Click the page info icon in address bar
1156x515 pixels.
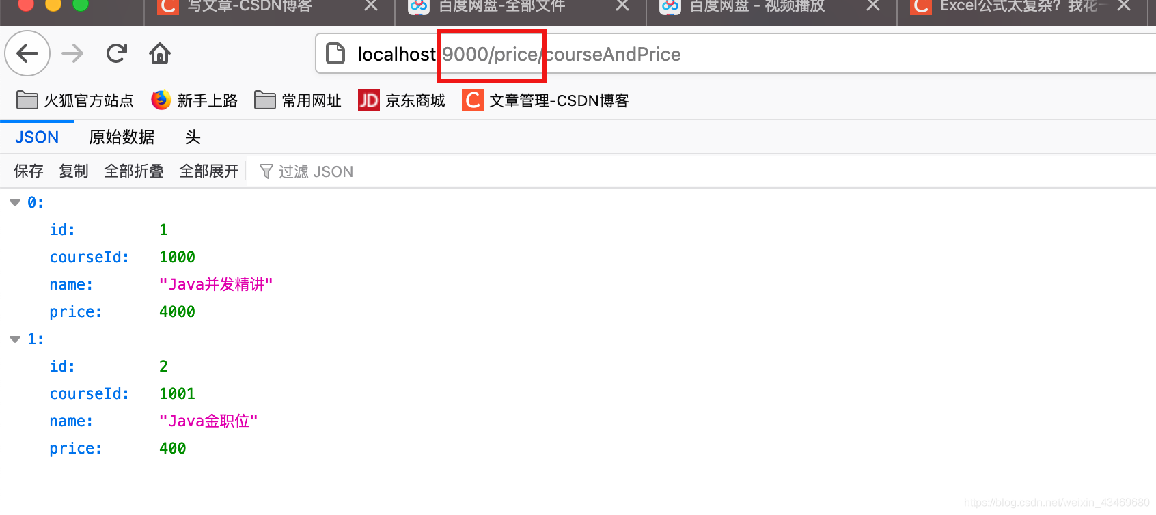coord(335,53)
